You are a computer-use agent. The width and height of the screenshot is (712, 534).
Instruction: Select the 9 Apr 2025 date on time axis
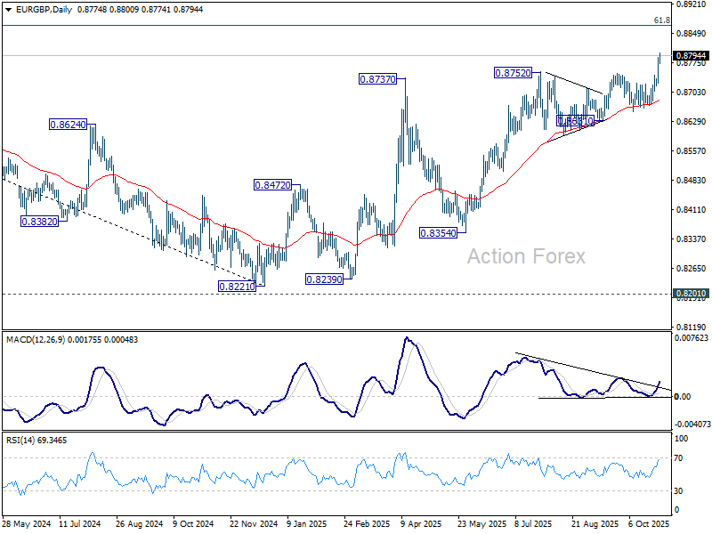[421, 523]
